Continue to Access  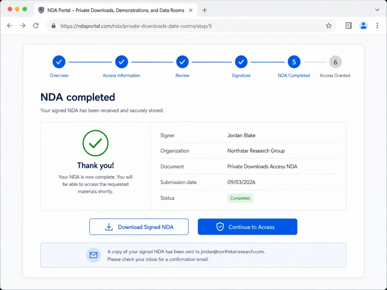(248, 227)
